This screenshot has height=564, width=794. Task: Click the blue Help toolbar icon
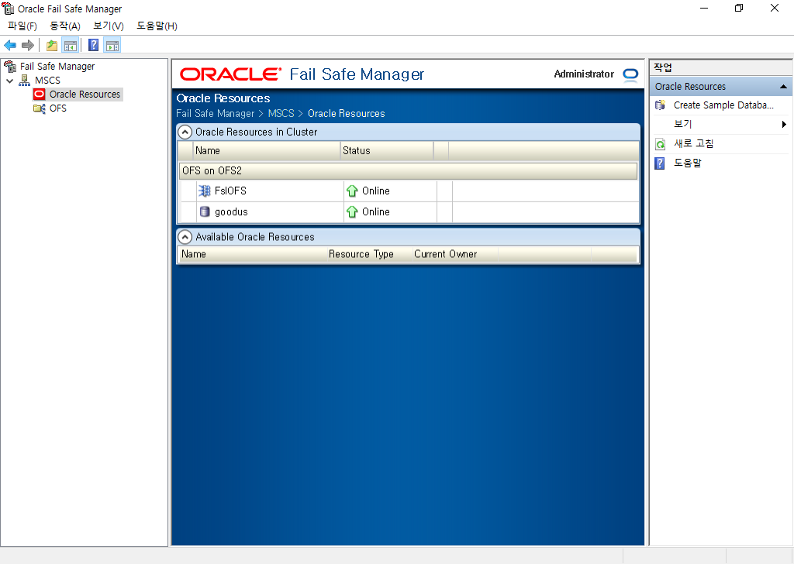pyautogui.click(x=93, y=46)
